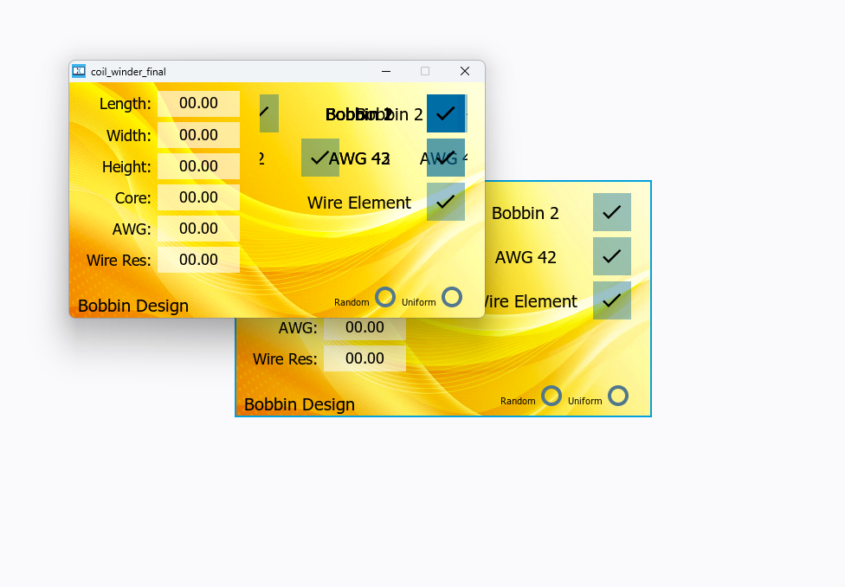Toggle Wire Element checkbox in coil_winder_final window
Viewport: 845px width, 587px height.
click(446, 202)
